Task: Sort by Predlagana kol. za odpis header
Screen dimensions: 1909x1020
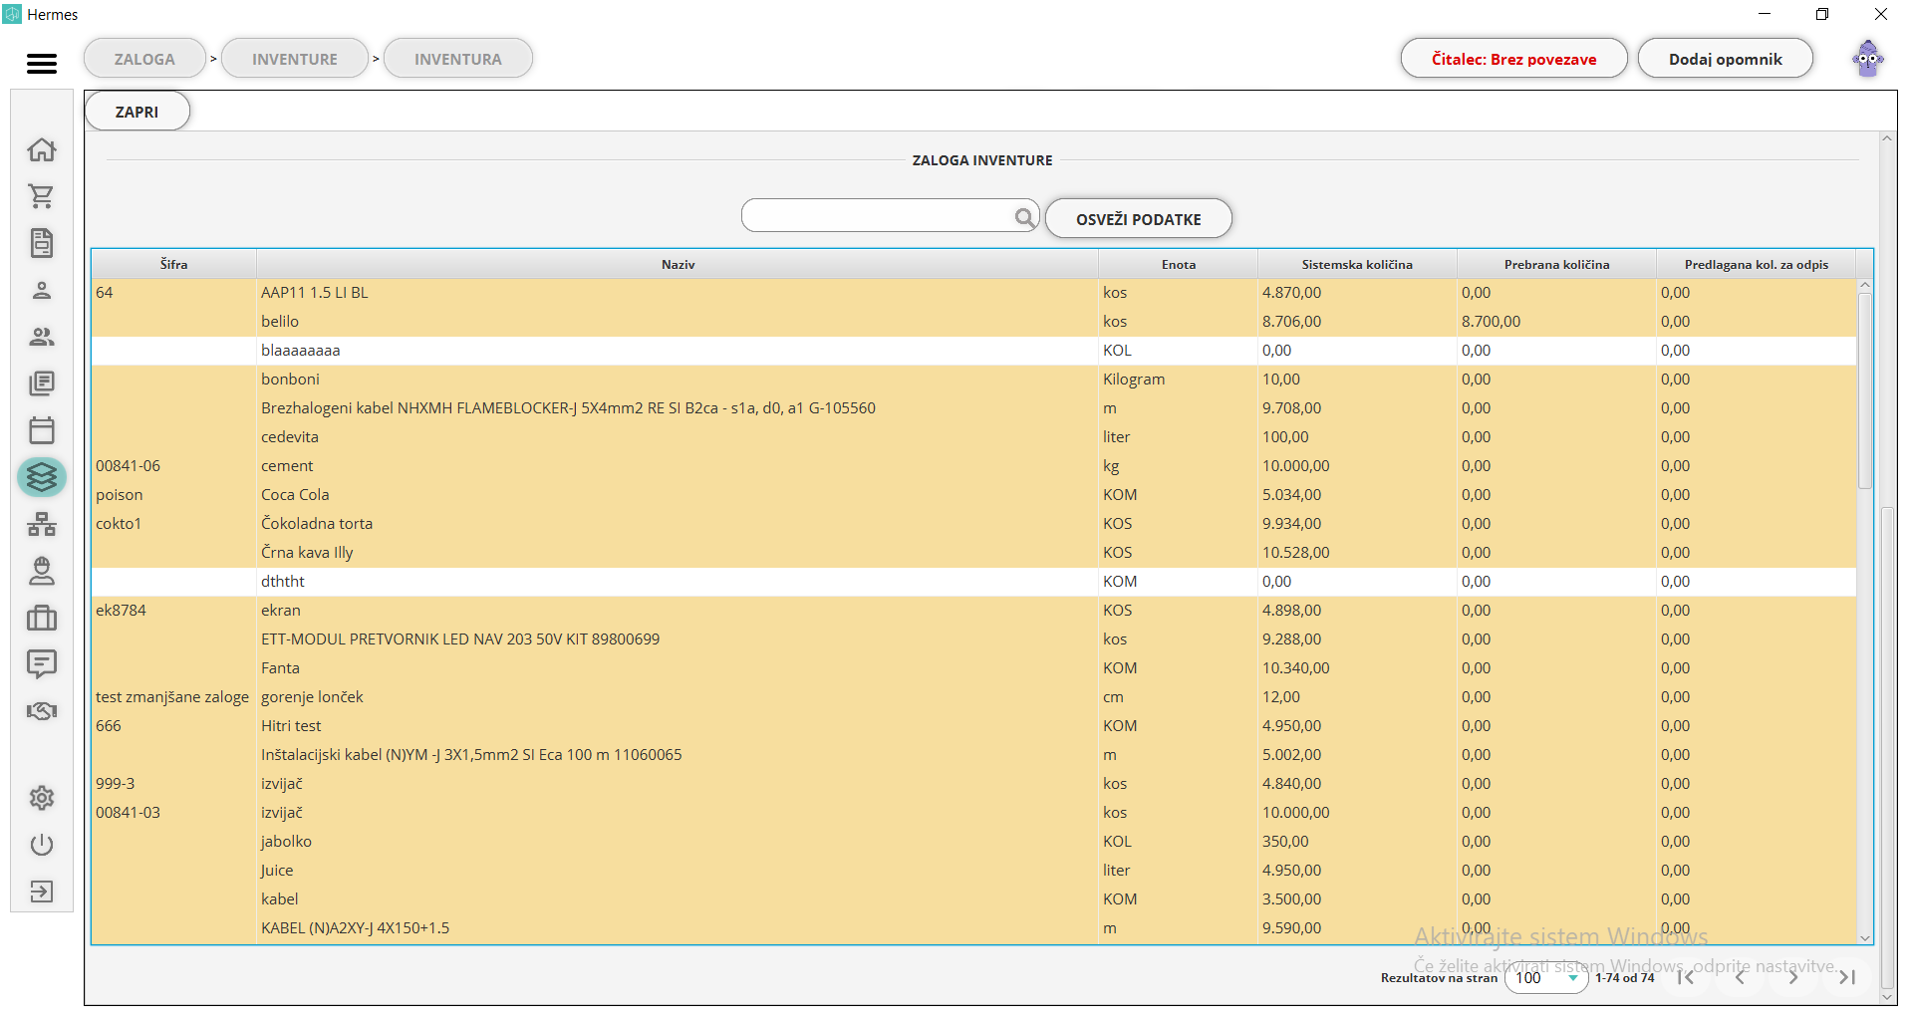Action: tap(1756, 264)
